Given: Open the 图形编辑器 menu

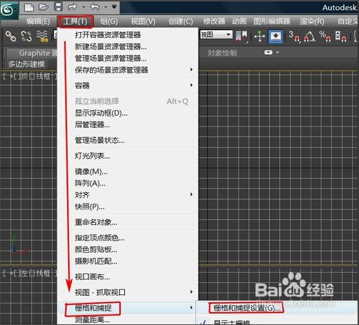Looking at the screenshot, I should pyautogui.click(x=272, y=21).
